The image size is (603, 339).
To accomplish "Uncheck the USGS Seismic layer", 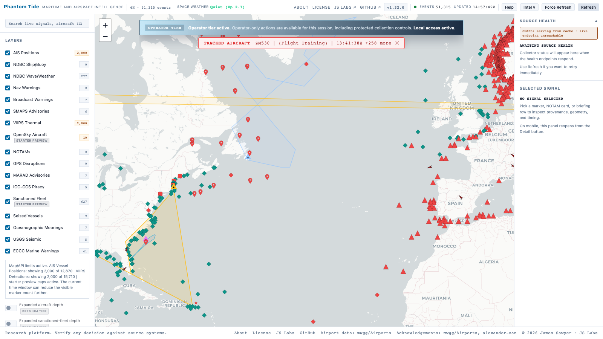I will click(8, 239).
